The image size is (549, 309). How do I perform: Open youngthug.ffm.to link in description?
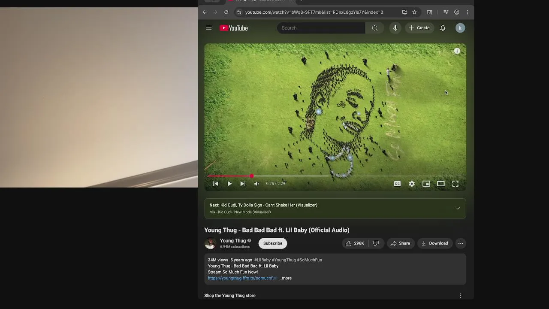pyautogui.click(x=242, y=278)
